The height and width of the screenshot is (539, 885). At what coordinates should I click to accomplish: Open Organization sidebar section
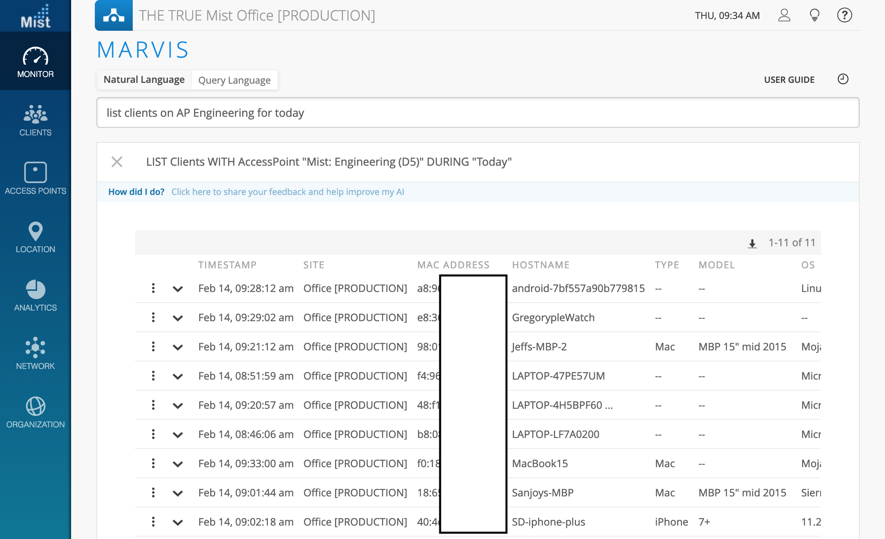click(x=35, y=412)
